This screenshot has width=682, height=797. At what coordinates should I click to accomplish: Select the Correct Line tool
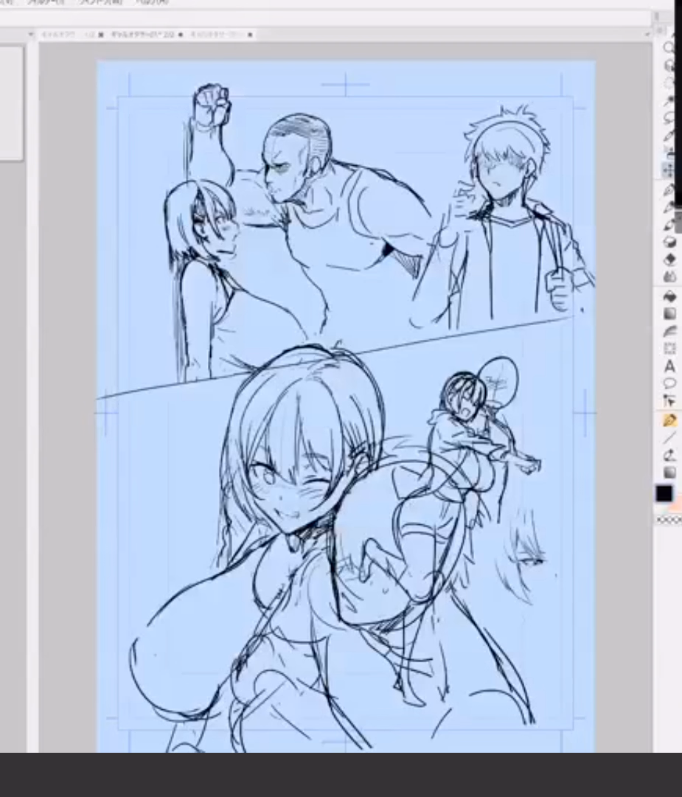coord(669,401)
